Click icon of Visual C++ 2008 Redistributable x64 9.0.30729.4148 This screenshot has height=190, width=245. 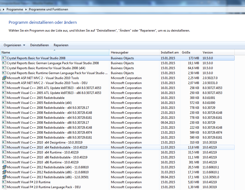tap(4, 113)
